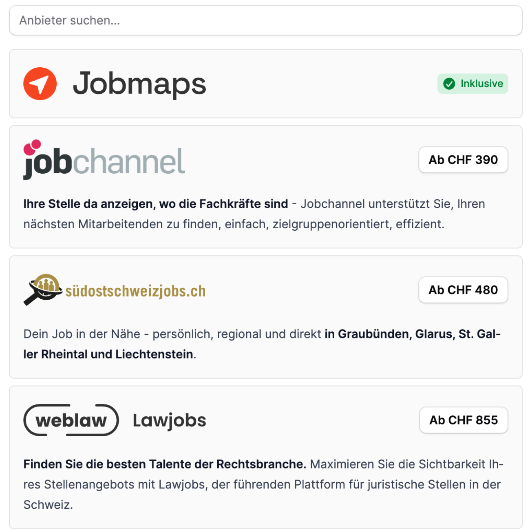
Task: Click the Jobmaps orange arrow icon
Action: [40, 84]
